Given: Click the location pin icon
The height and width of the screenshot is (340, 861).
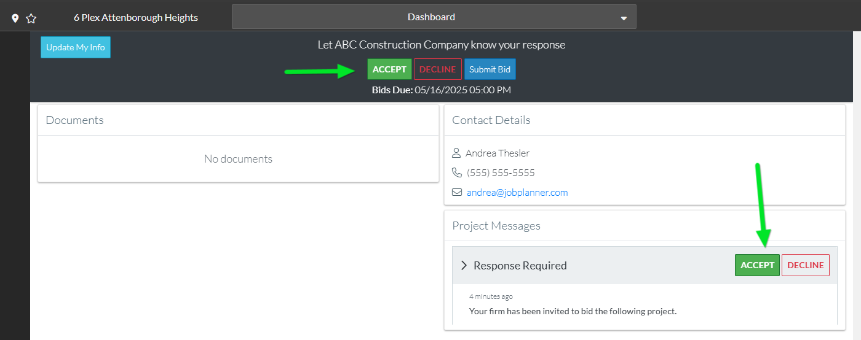Looking at the screenshot, I should click(15, 18).
